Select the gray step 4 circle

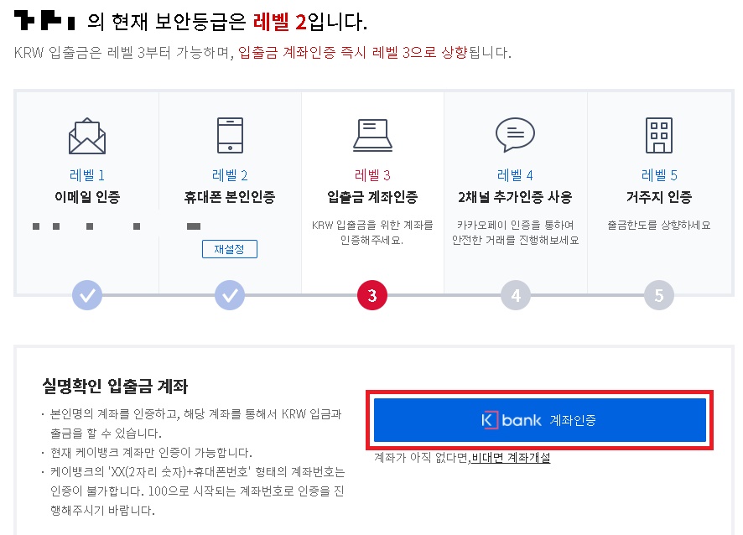coord(516,295)
